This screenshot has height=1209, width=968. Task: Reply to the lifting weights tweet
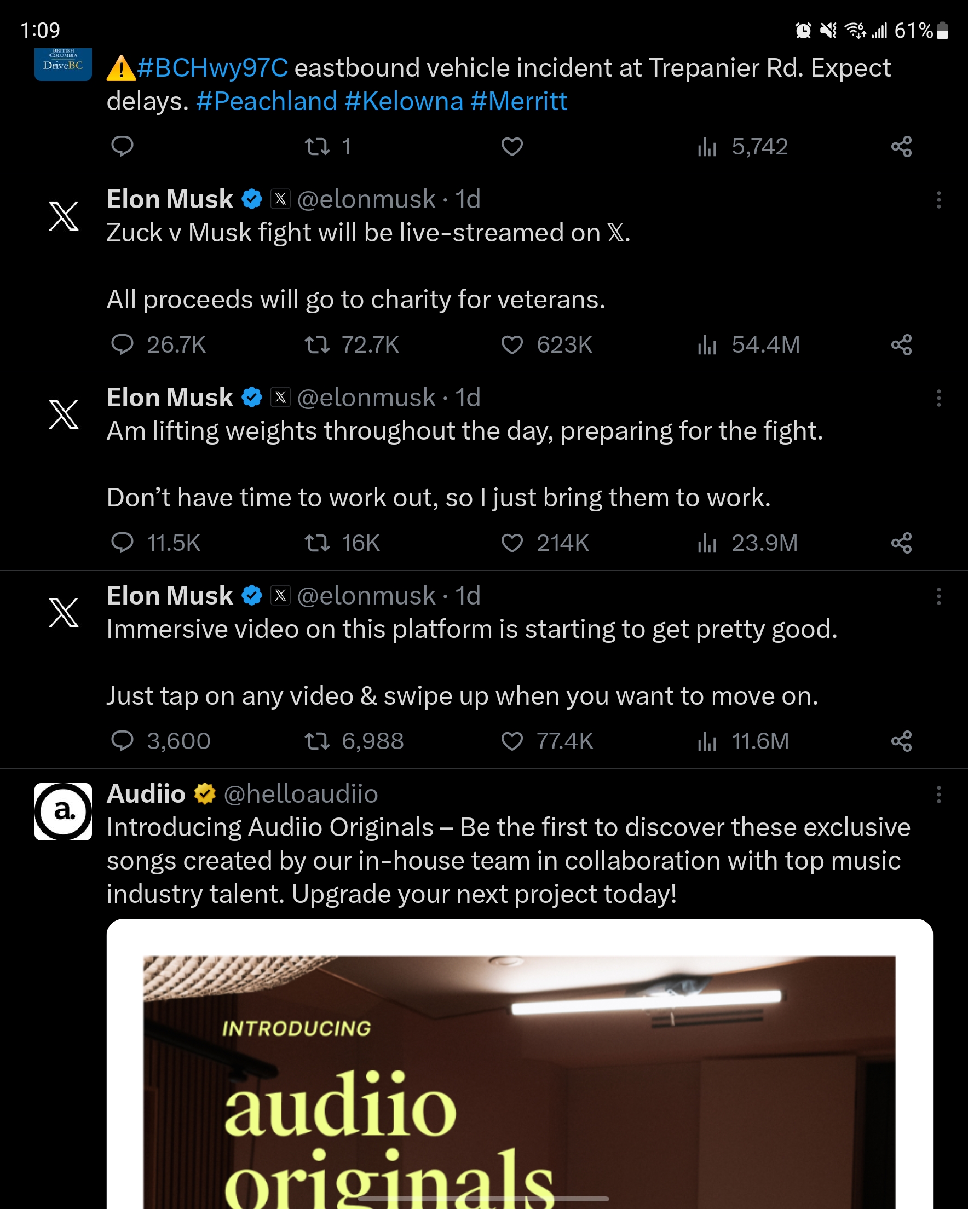point(122,543)
